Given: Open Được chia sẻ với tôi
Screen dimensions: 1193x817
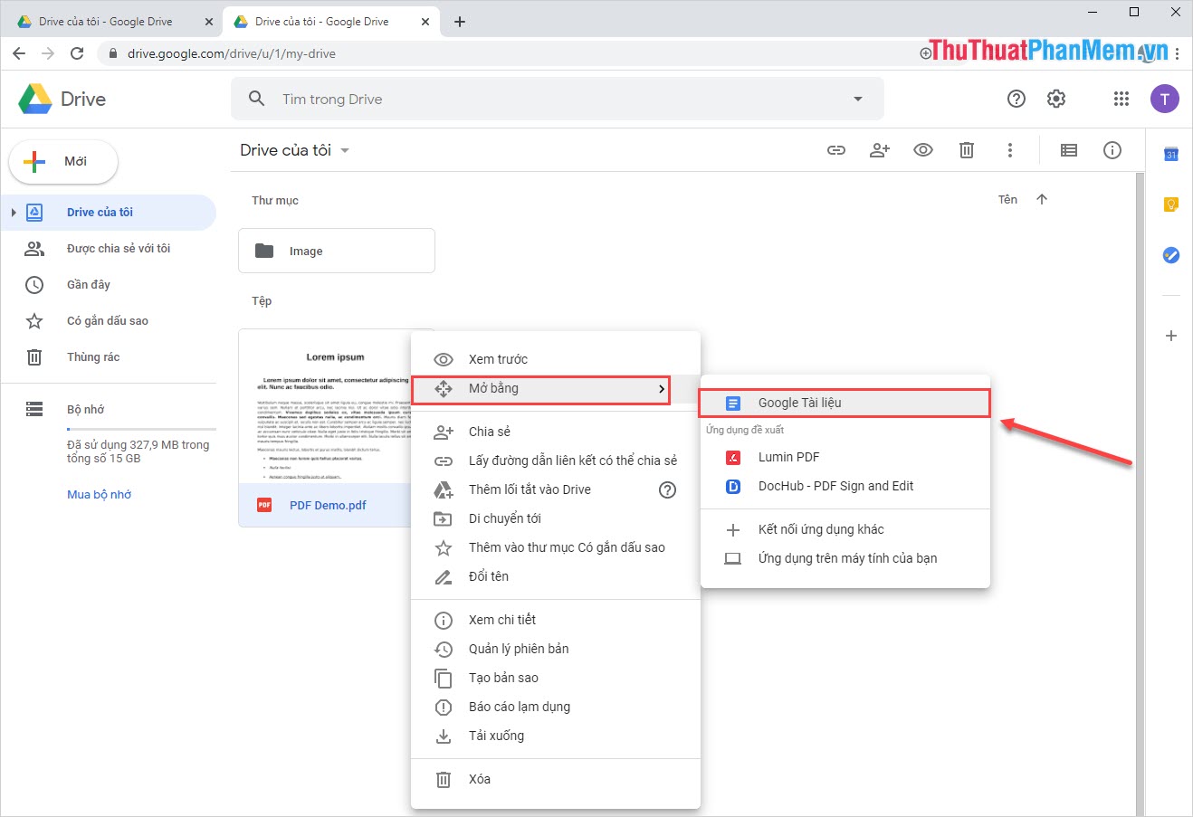Looking at the screenshot, I should pyautogui.click(x=109, y=249).
